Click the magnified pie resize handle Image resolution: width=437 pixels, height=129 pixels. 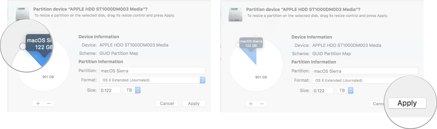(23, 46)
